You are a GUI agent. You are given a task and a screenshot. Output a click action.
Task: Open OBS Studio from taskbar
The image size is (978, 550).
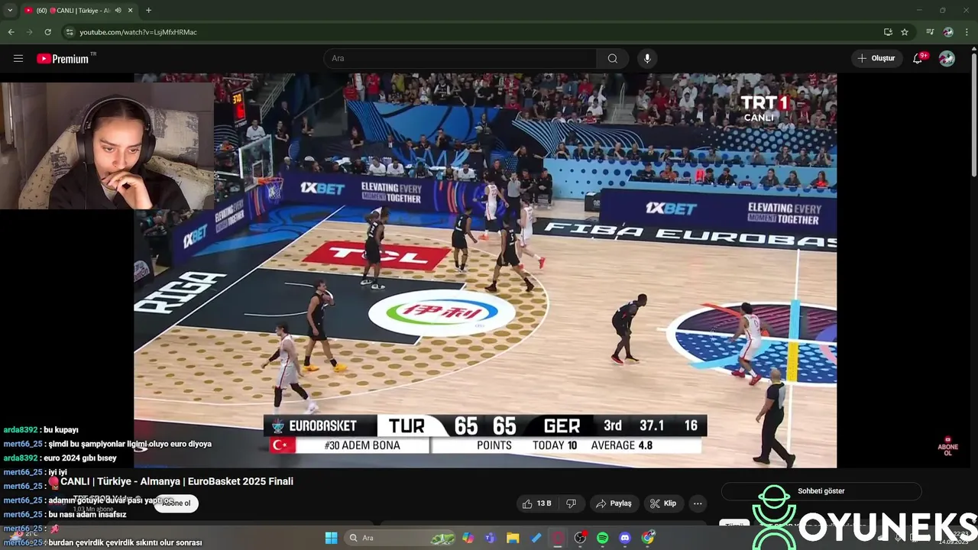[580, 538]
